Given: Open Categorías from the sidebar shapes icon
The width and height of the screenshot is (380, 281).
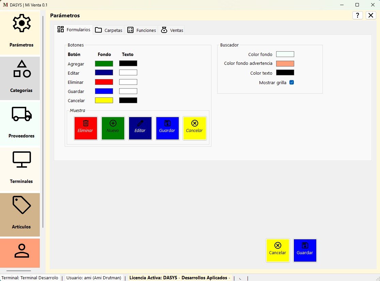Looking at the screenshot, I should (x=21, y=69).
